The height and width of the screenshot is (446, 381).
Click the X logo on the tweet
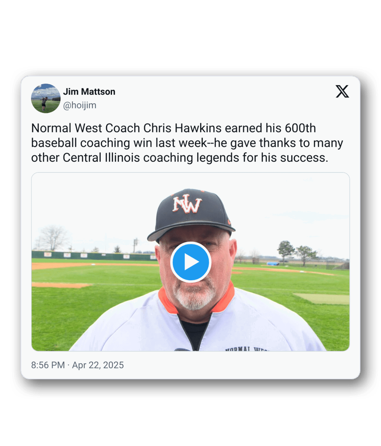(x=342, y=91)
